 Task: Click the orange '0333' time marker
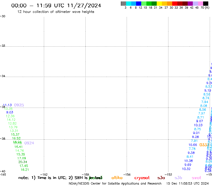204,145
